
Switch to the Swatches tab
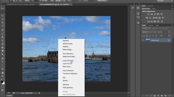click(150, 6)
